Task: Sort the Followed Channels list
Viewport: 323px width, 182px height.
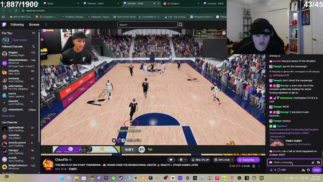Action: [33, 47]
